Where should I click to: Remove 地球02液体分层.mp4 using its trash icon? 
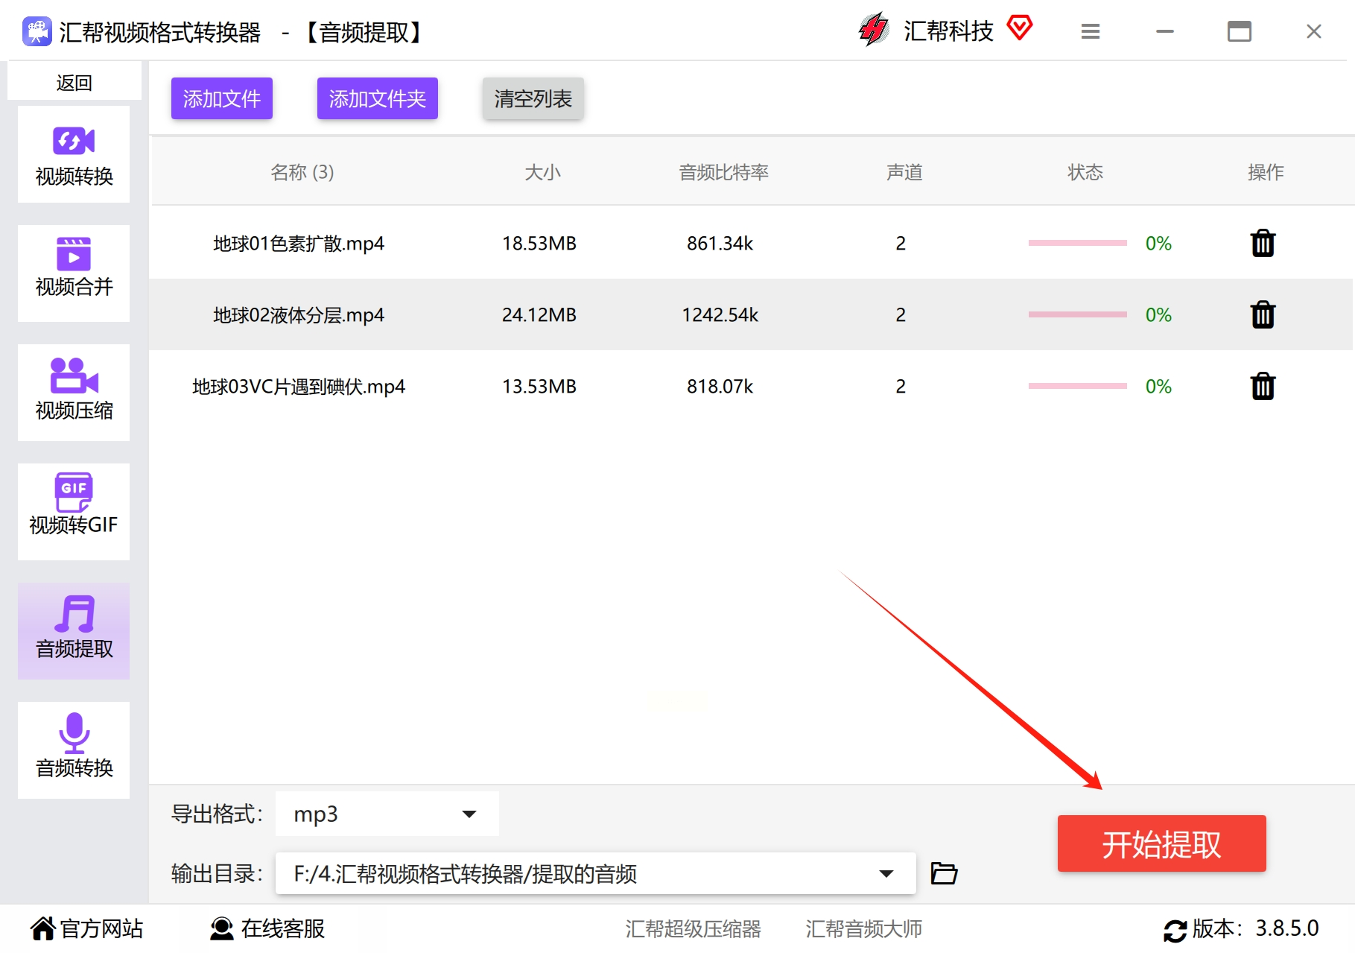point(1263,314)
